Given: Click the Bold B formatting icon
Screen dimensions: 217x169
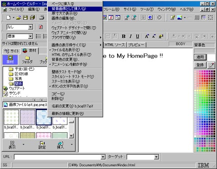Looking at the screenshot, I should (x=123, y=36).
